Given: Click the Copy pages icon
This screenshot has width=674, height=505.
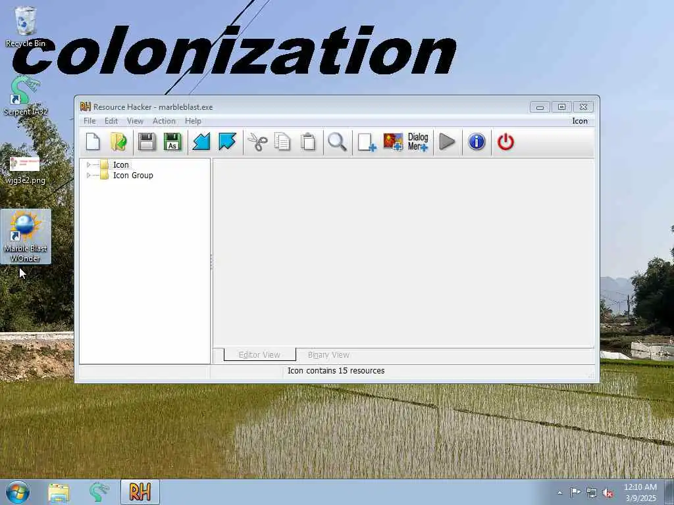Looking at the screenshot, I should point(282,142).
